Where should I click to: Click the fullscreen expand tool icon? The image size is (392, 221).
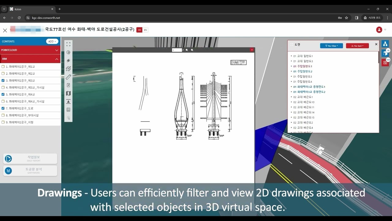(x=68, y=44)
